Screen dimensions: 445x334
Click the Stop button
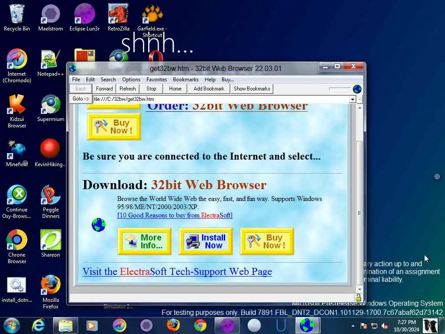point(151,89)
